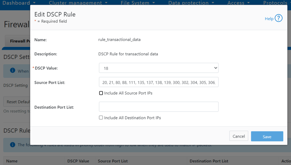291x165 pixels.
Task: Save the DSCP rule changes
Action: tap(267, 136)
